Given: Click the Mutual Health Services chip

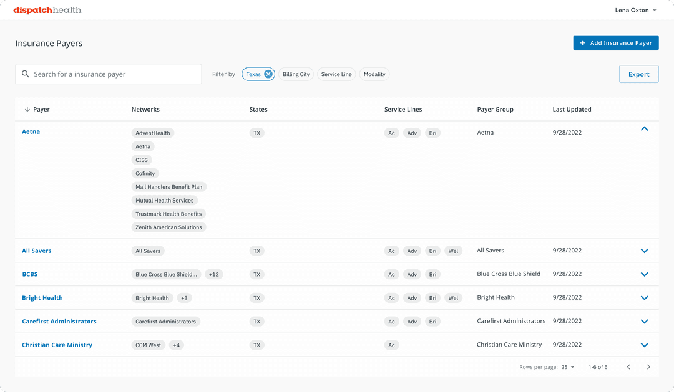Looking at the screenshot, I should (165, 201).
